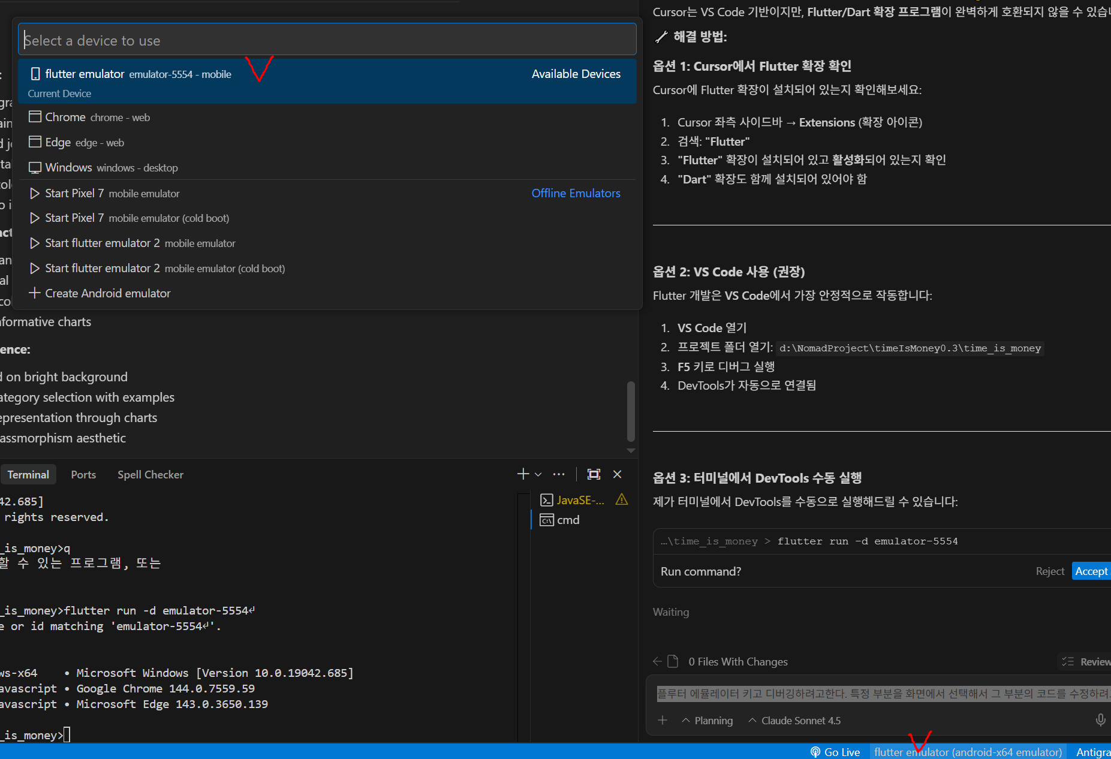Screen dimensions: 1111x759
Task: Start Pixel 7 emulator with cold boot
Action: [327, 218]
